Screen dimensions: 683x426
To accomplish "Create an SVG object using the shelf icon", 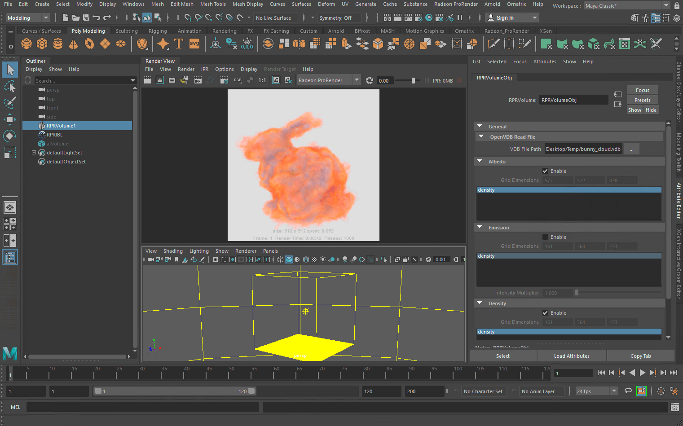I will [x=194, y=44].
